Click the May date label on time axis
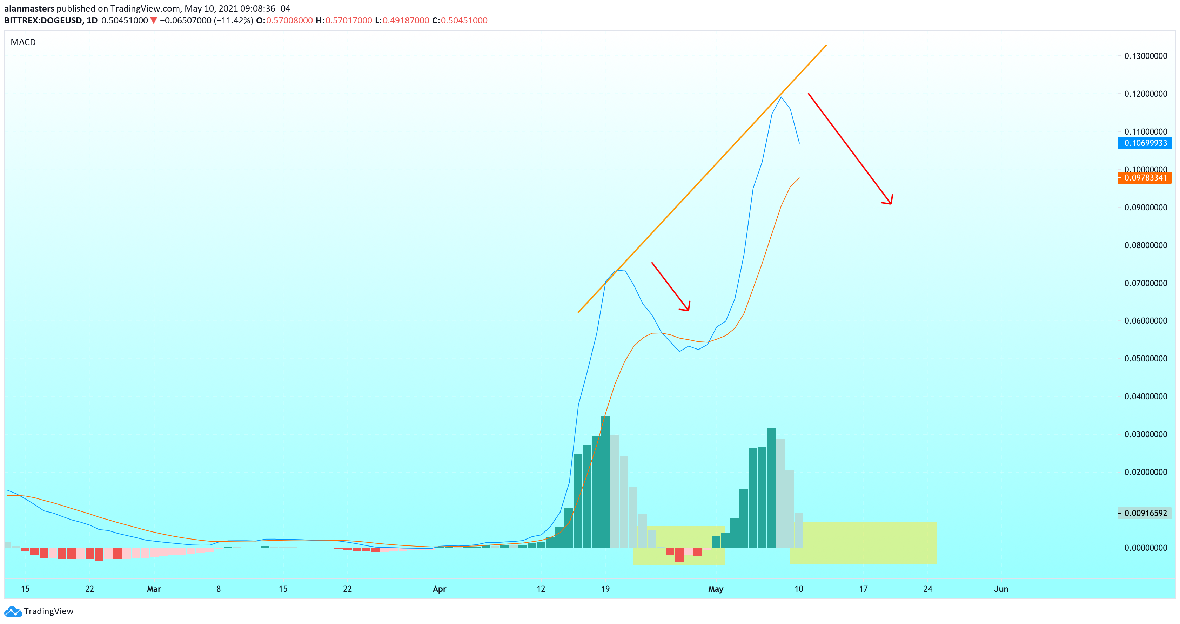The image size is (1180, 624). (716, 589)
